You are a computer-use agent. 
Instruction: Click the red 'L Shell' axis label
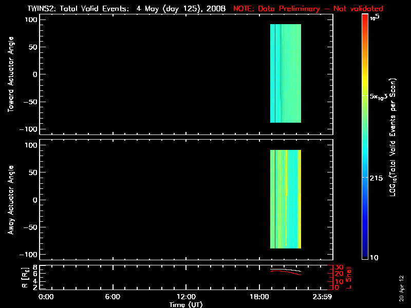click(348, 276)
